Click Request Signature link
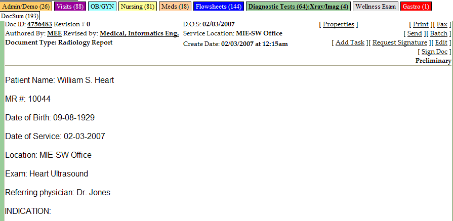 399,42
